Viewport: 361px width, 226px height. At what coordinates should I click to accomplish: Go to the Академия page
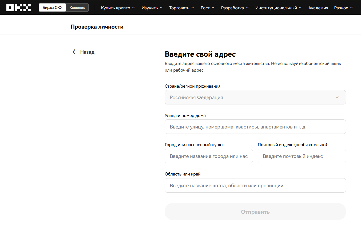pyautogui.click(x=318, y=8)
